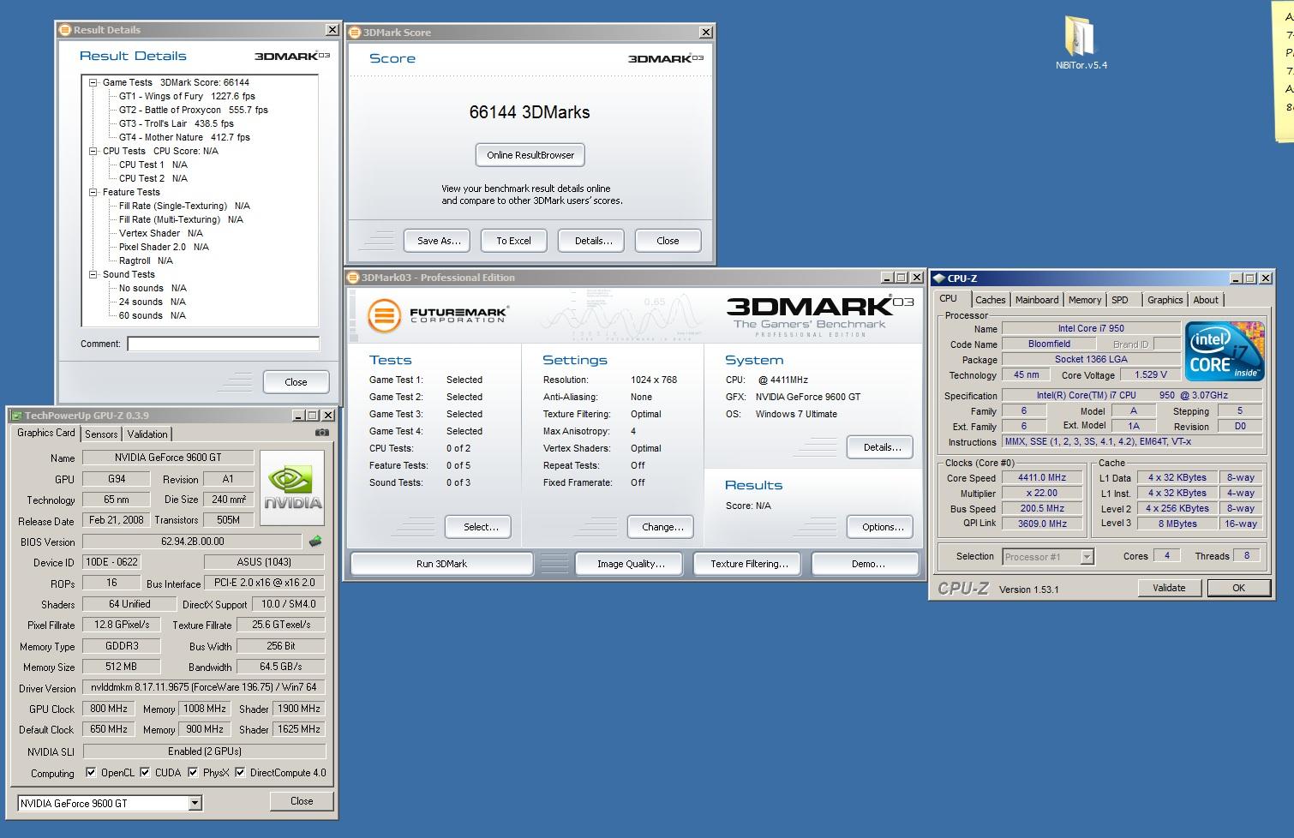1294x838 pixels.
Task: Open the NiBiTor.v5.4 desktop folder
Action: point(1081,41)
